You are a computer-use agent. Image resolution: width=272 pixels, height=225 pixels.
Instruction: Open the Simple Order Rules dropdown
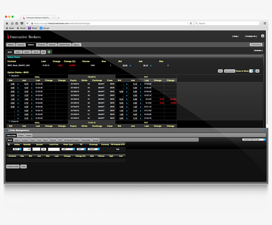[x=254, y=140]
